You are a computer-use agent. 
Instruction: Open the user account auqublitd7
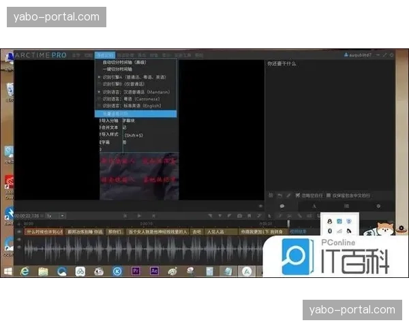358,55
